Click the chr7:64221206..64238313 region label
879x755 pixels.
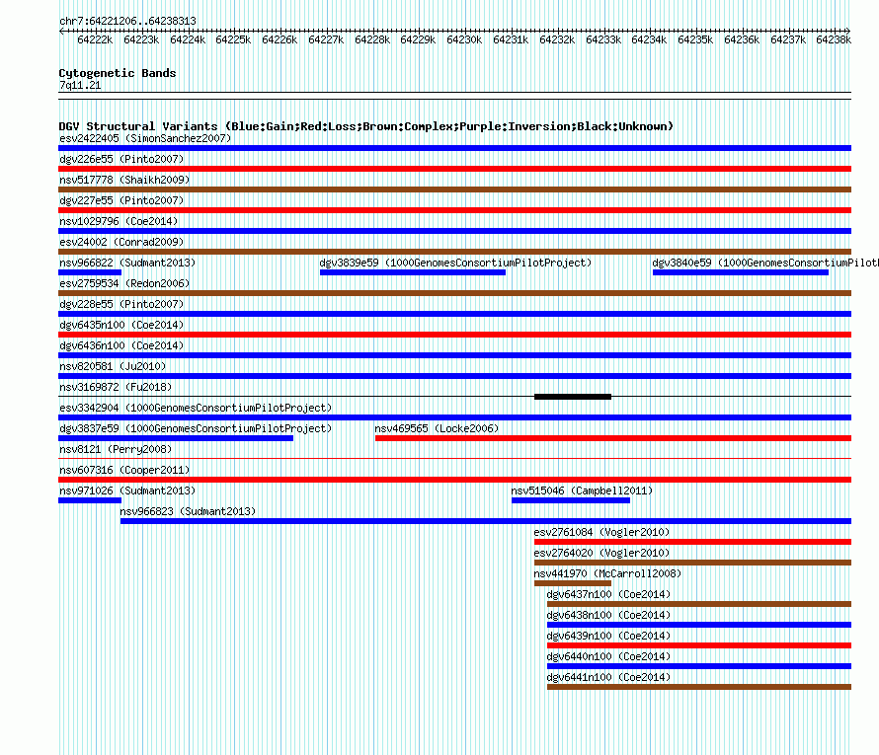[127, 21]
